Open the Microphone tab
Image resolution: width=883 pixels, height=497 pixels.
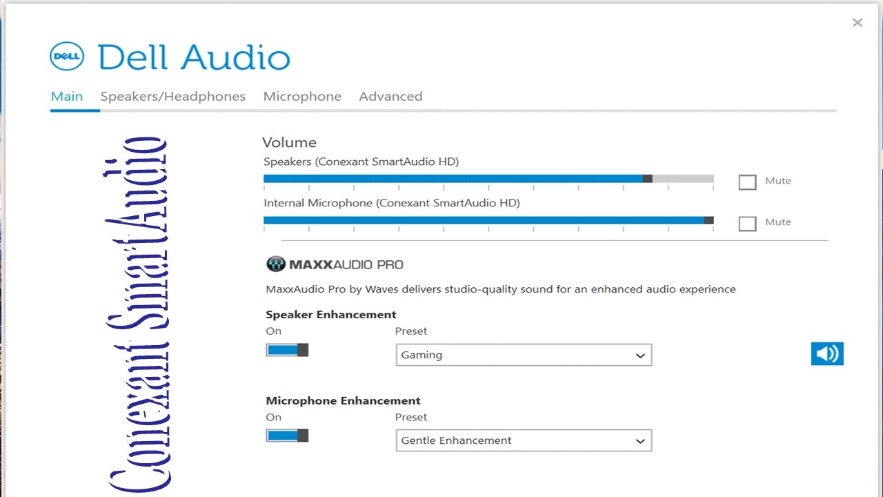tap(302, 97)
